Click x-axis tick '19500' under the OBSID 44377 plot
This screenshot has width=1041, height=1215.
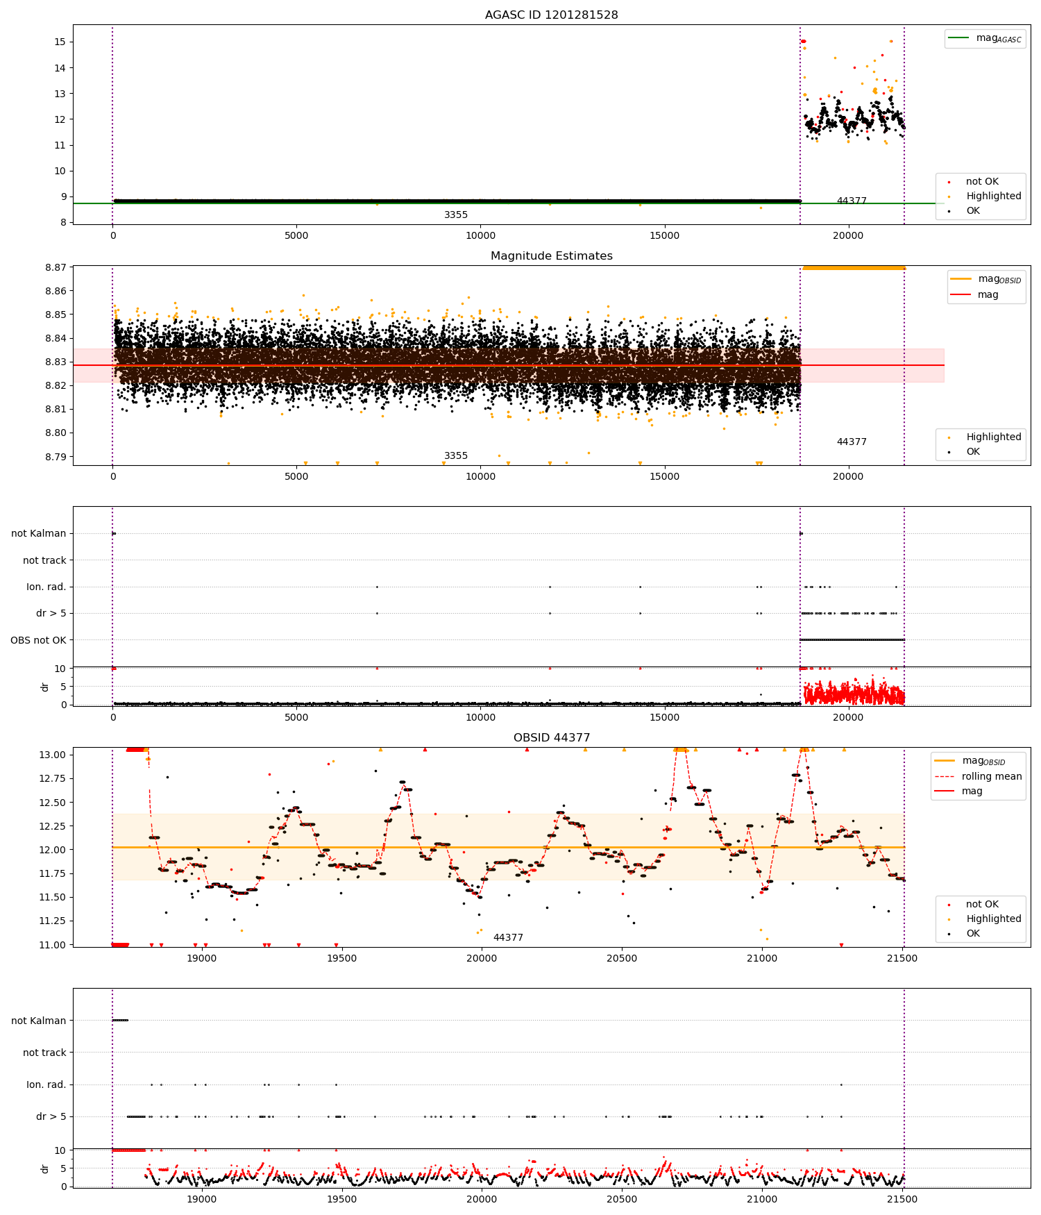pyautogui.click(x=341, y=958)
